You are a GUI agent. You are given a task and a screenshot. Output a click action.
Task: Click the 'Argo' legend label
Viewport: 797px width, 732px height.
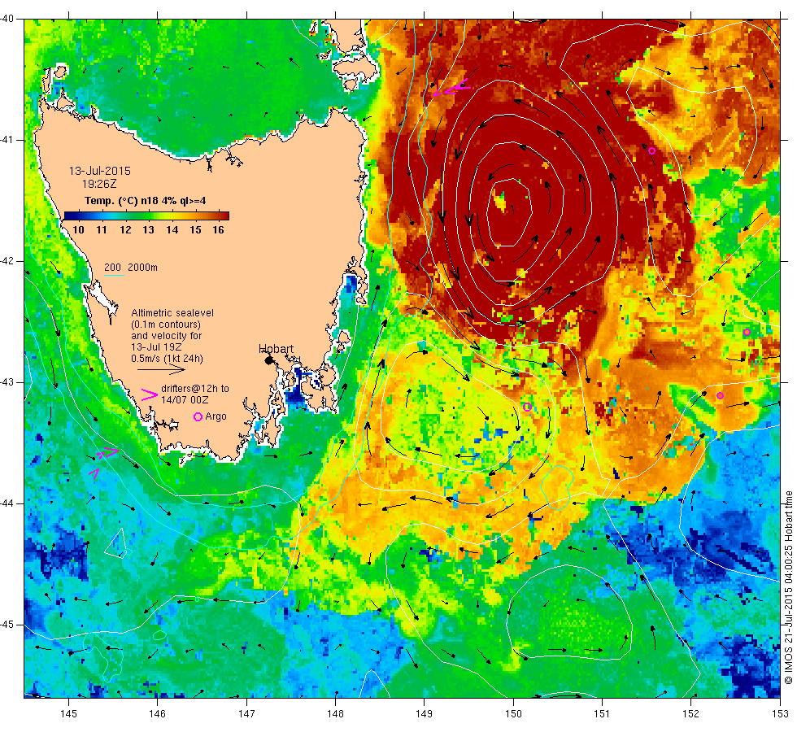point(216,416)
